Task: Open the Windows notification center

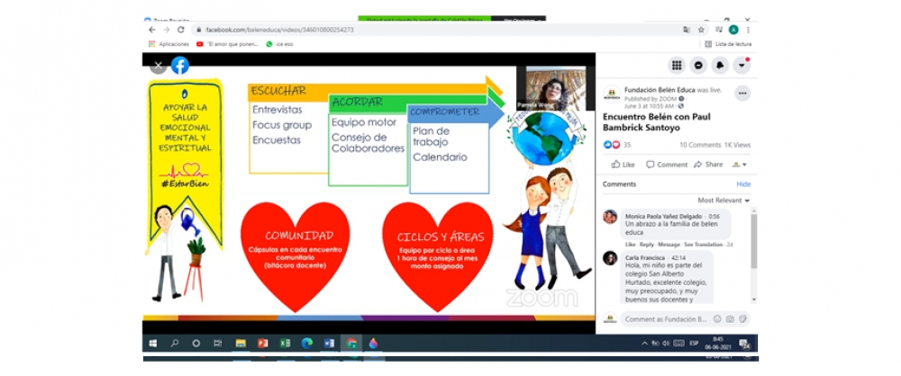Action: tap(745, 344)
